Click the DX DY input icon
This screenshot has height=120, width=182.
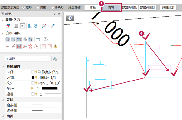(36, 26)
